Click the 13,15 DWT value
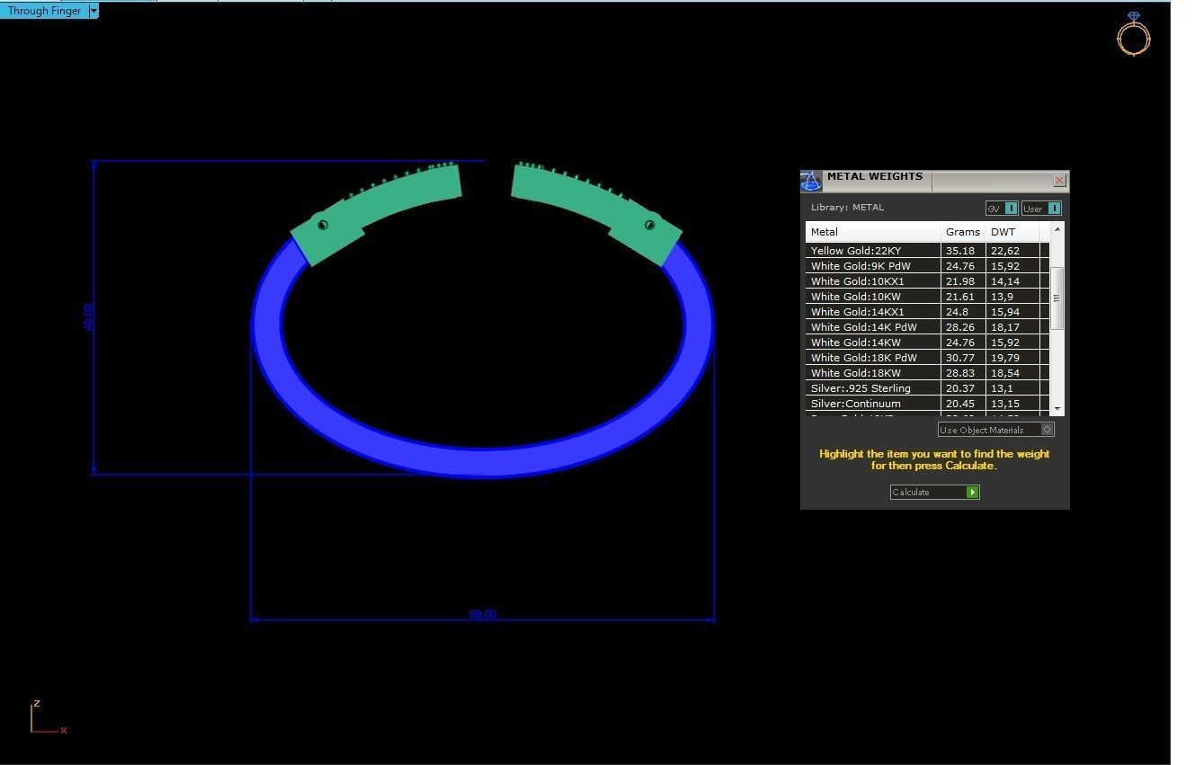 click(x=1005, y=404)
